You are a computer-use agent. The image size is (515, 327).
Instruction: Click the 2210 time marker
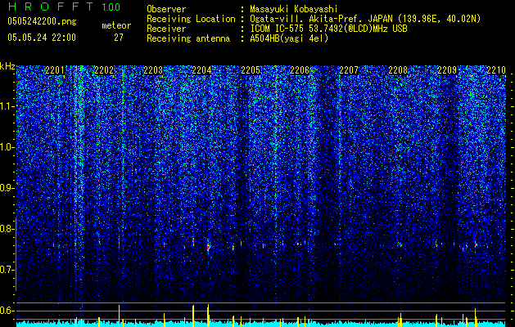(495, 69)
